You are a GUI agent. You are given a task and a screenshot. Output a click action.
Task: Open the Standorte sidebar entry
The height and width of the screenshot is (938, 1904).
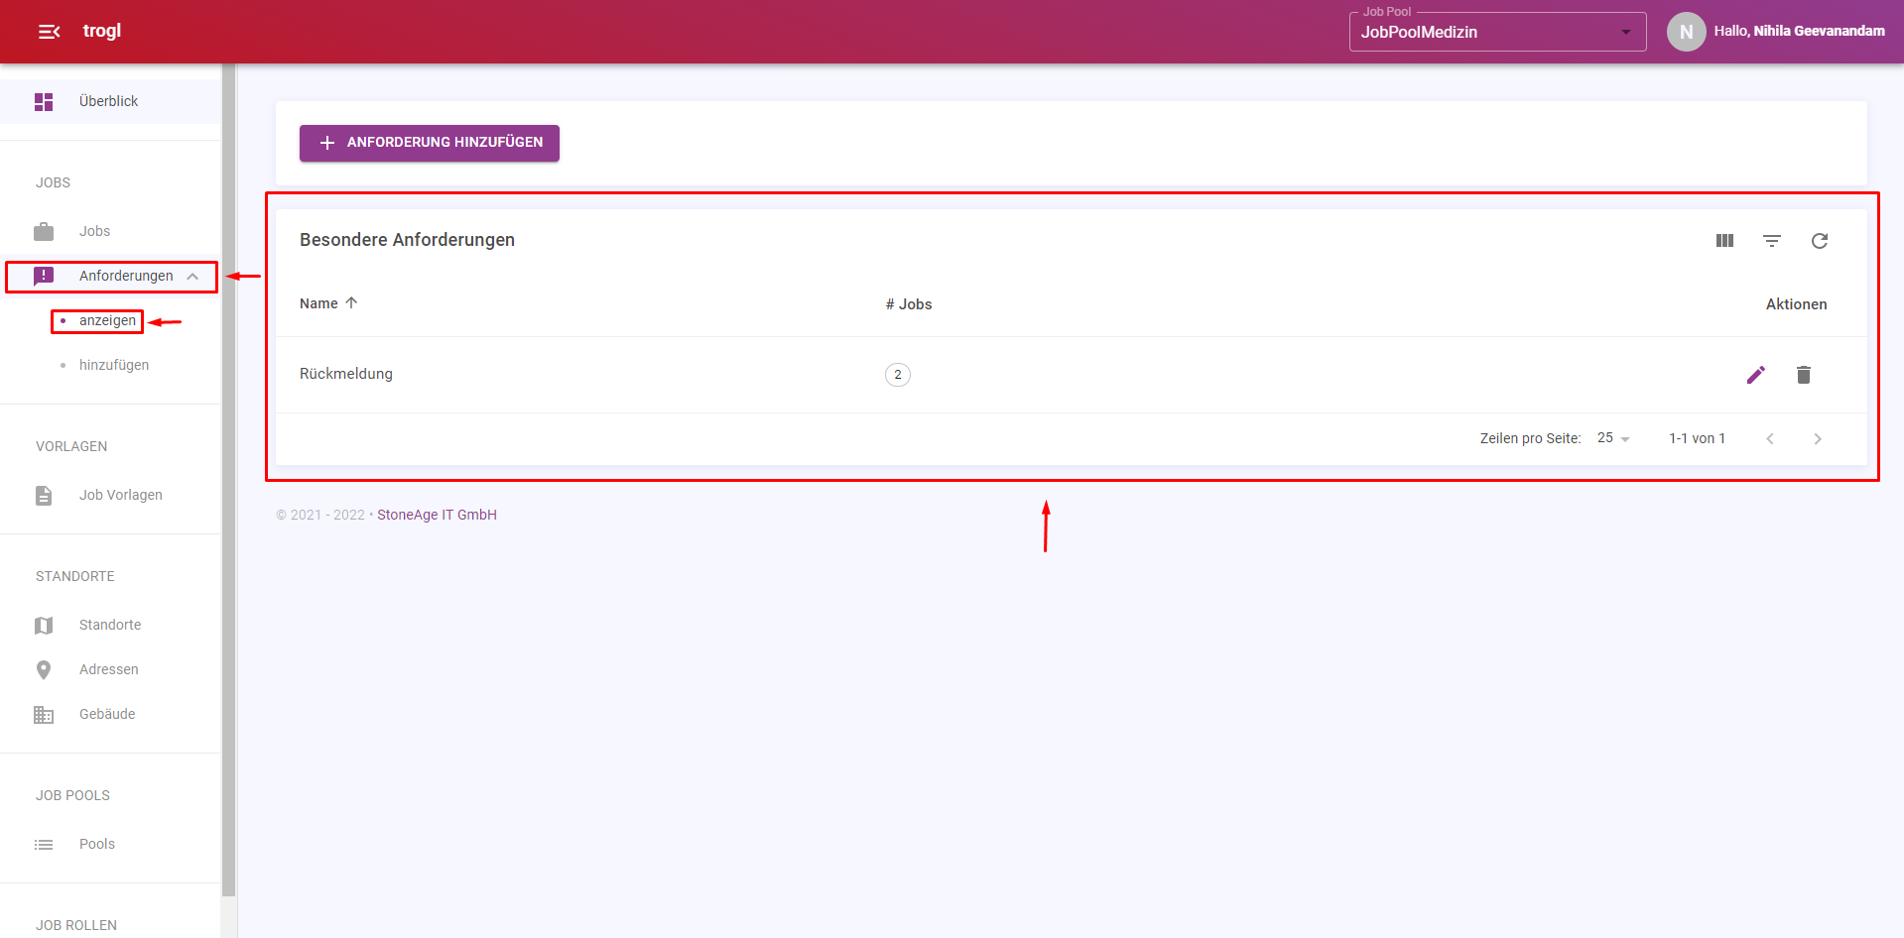point(110,625)
